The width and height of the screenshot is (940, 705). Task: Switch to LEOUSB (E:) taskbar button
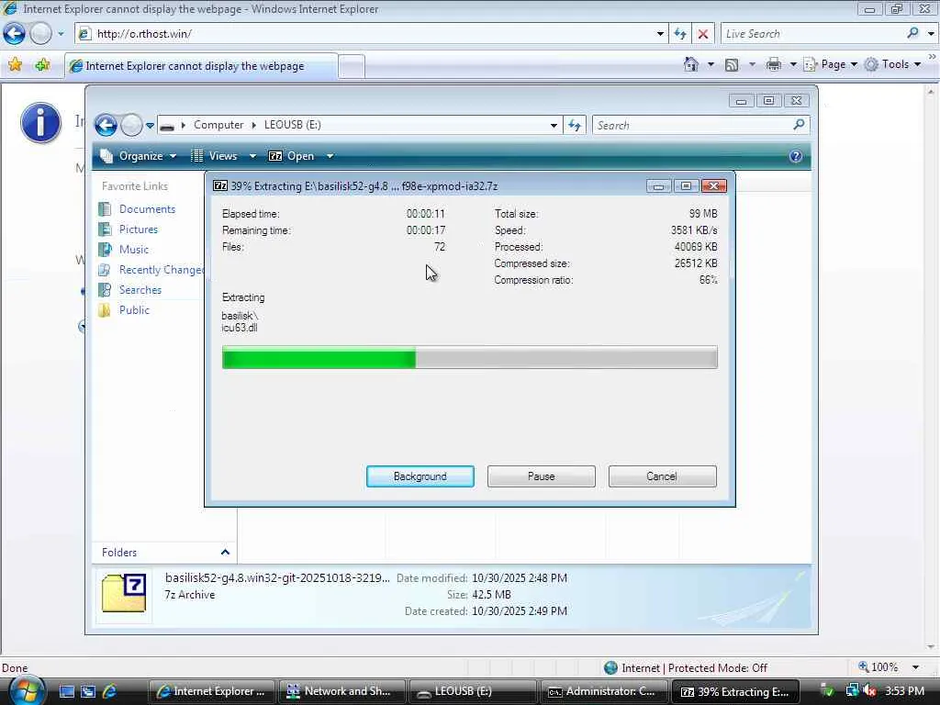point(473,691)
